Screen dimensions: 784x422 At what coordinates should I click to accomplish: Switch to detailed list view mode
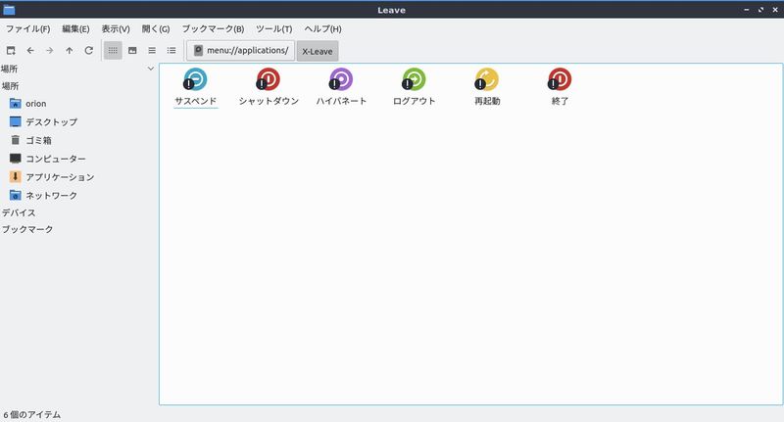[171, 50]
